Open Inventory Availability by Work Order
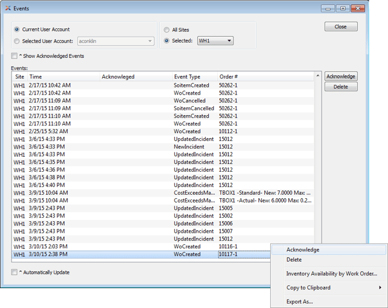This screenshot has width=388, height=308. pyautogui.click(x=331, y=274)
